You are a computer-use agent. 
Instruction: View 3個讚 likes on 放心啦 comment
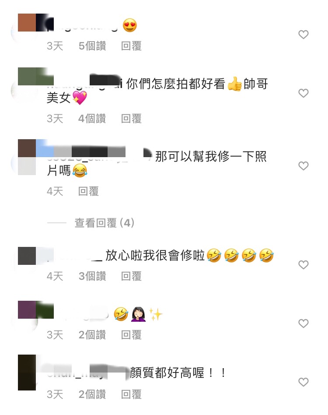tap(92, 276)
